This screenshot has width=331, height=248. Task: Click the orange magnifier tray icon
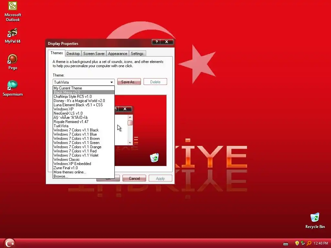tap(309, 243)
